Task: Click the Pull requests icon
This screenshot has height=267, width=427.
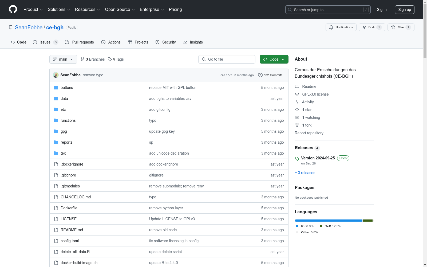Action: coord(67,42)
